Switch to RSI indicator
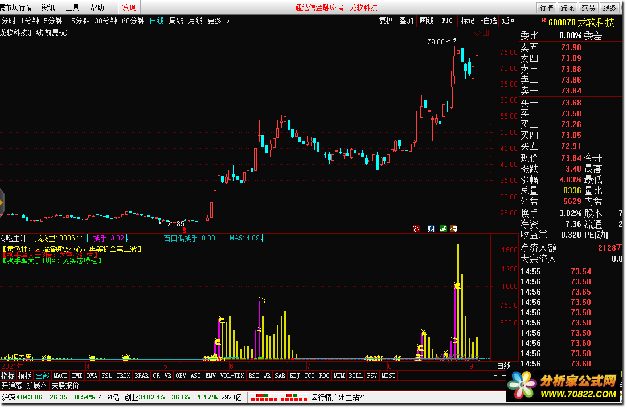The width and height of the screenshot is (627, 408). click(253, 376)
